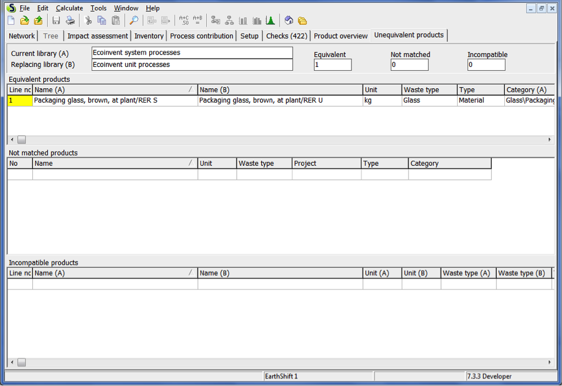Click the SimaPro S logo icon
This screenshot has width=562, height=386.
[12, 8]
